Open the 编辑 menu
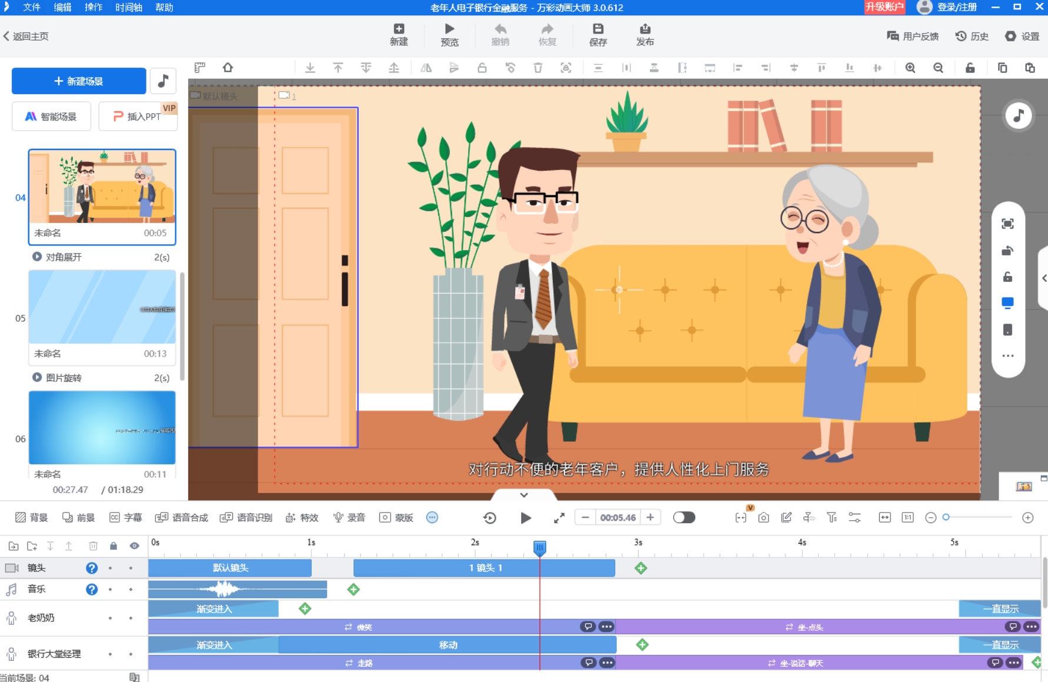 pyautogui.click(x=62, y=7)
